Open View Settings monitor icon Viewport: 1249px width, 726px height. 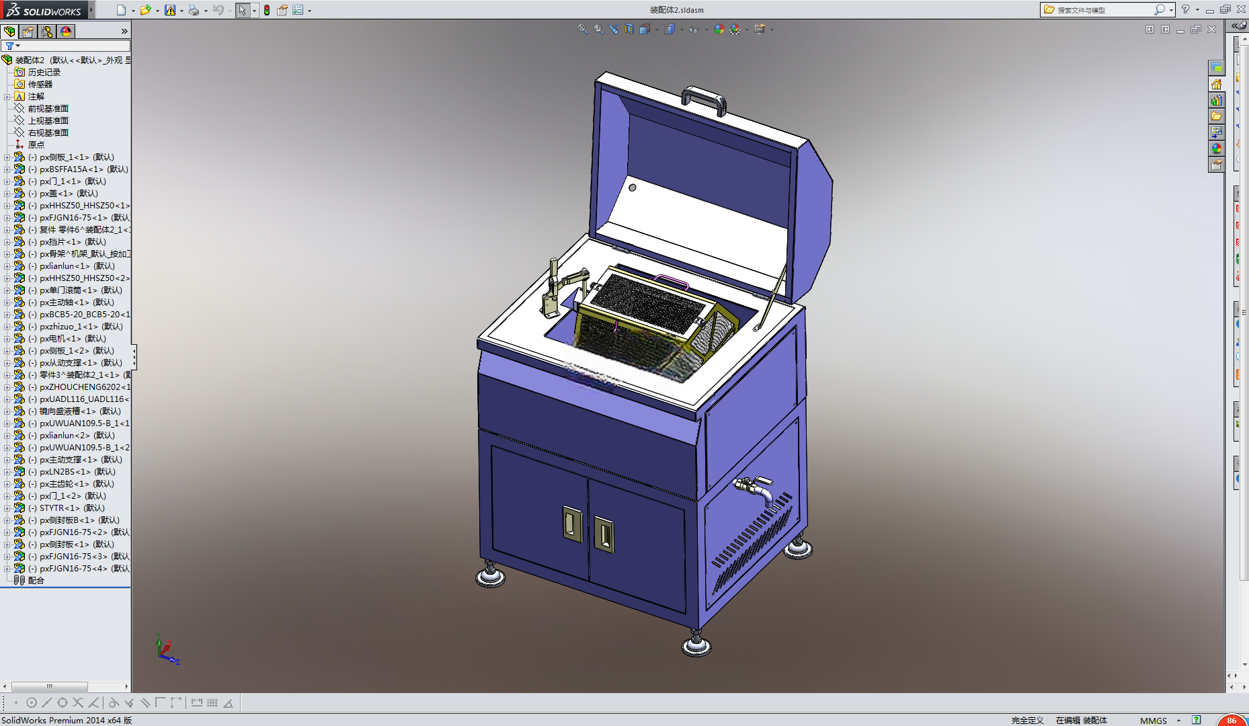tap(760, 29)
